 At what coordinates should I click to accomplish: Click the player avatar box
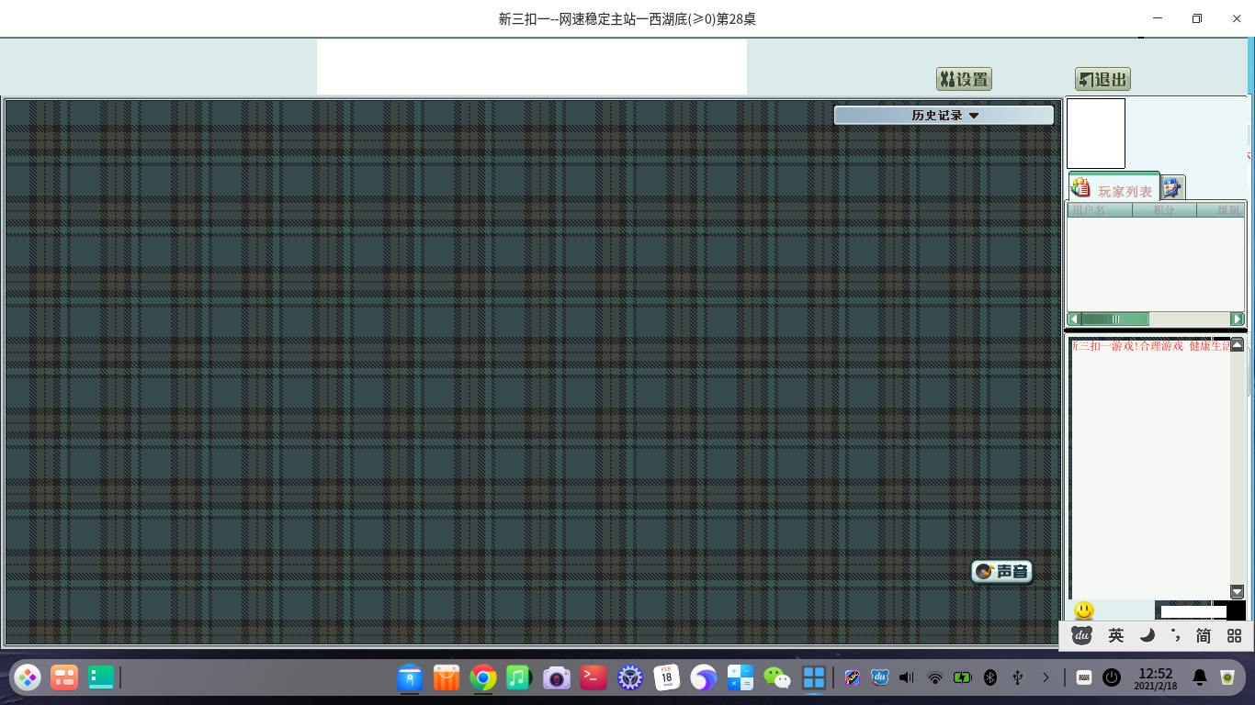pyautogui.click(x=1096, y=134)
